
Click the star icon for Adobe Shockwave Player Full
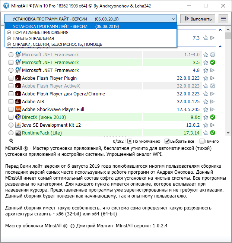point(206,110)
